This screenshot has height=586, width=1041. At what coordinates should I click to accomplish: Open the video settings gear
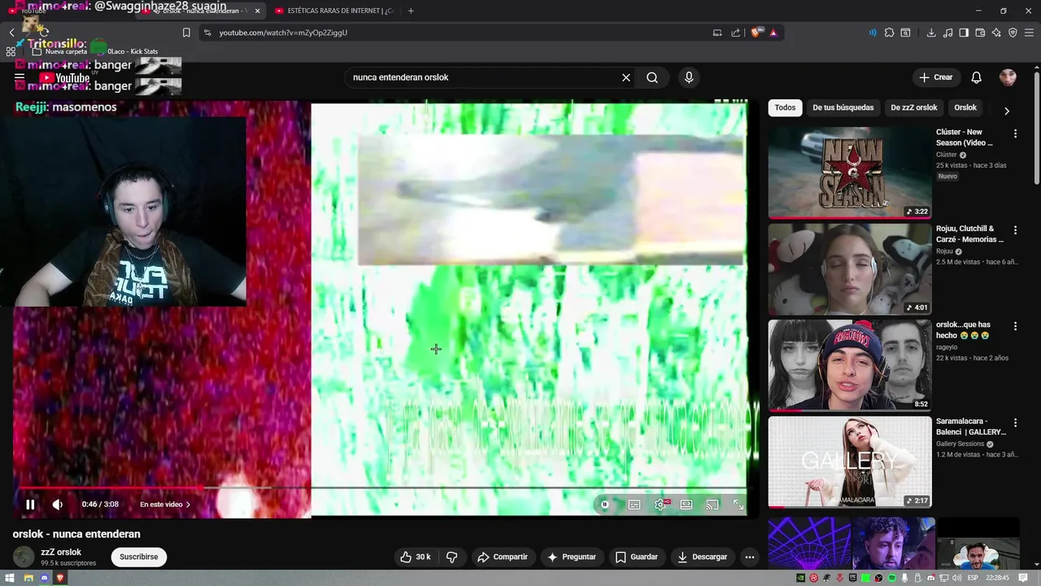[x=660, y=505]
